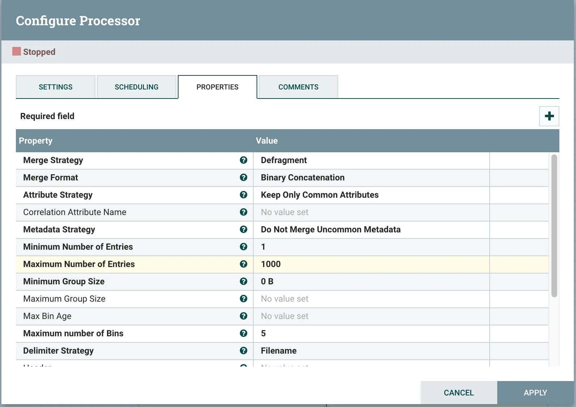Viewport: 576px width, 407px height.
Task: Select the Minimum Group Size label
Action: pyautogui.click(x=64, y=281)
